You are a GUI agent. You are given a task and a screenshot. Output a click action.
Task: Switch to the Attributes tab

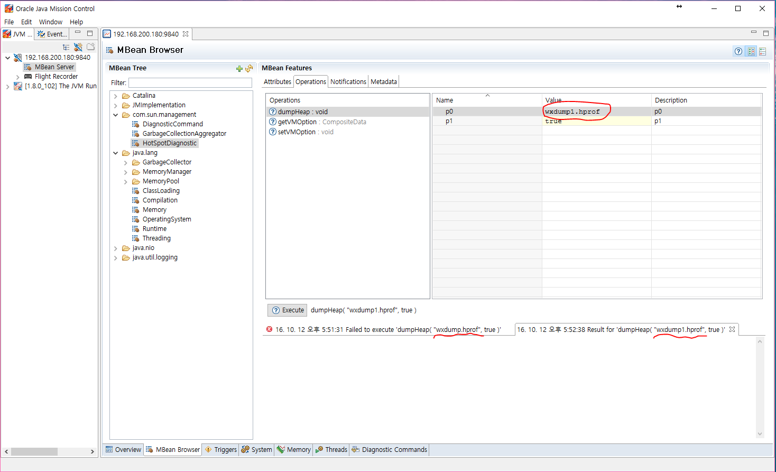click(x=278, y=82)
